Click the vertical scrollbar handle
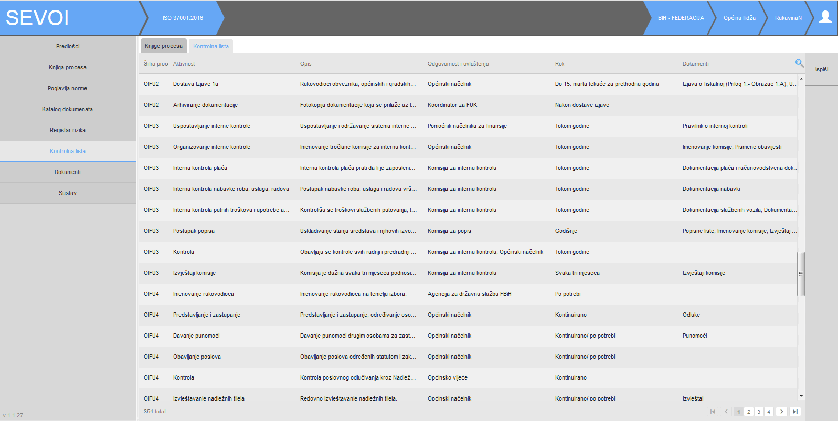The image size is (838, 421). tap(801, 274)
